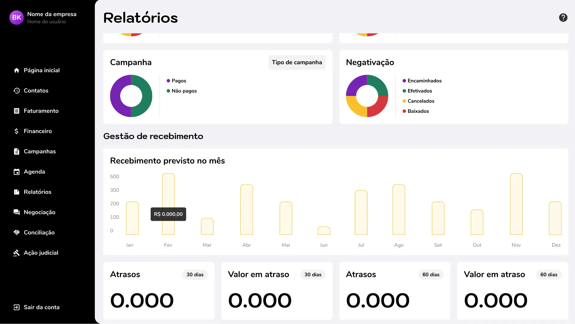Click Sair da conta to log out
575x324 pixels.
(42, 307)
